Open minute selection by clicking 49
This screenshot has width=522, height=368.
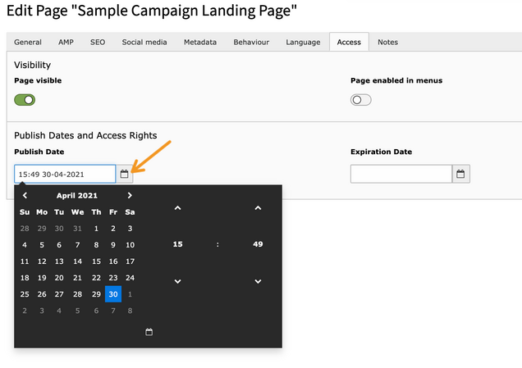click(x=258, y=244)
